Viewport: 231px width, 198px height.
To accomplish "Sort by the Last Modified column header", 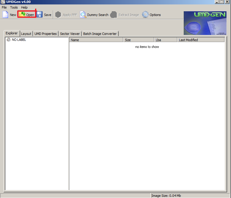I will click(x=201, y=40).
